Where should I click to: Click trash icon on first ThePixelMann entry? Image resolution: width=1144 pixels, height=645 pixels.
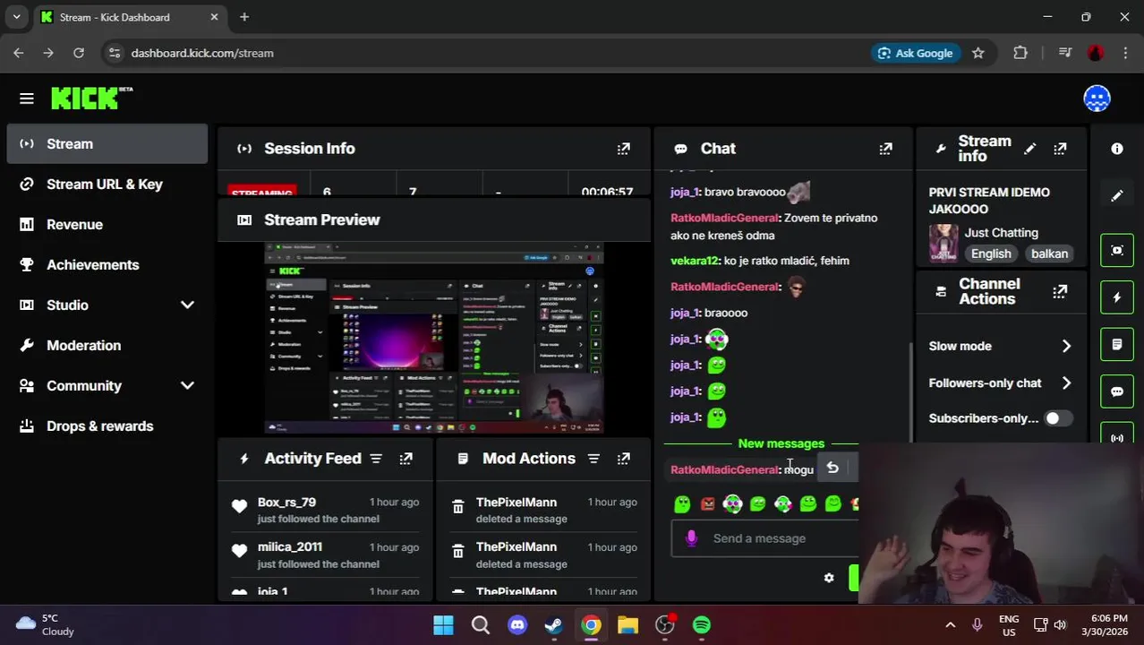tap(457, 508)
